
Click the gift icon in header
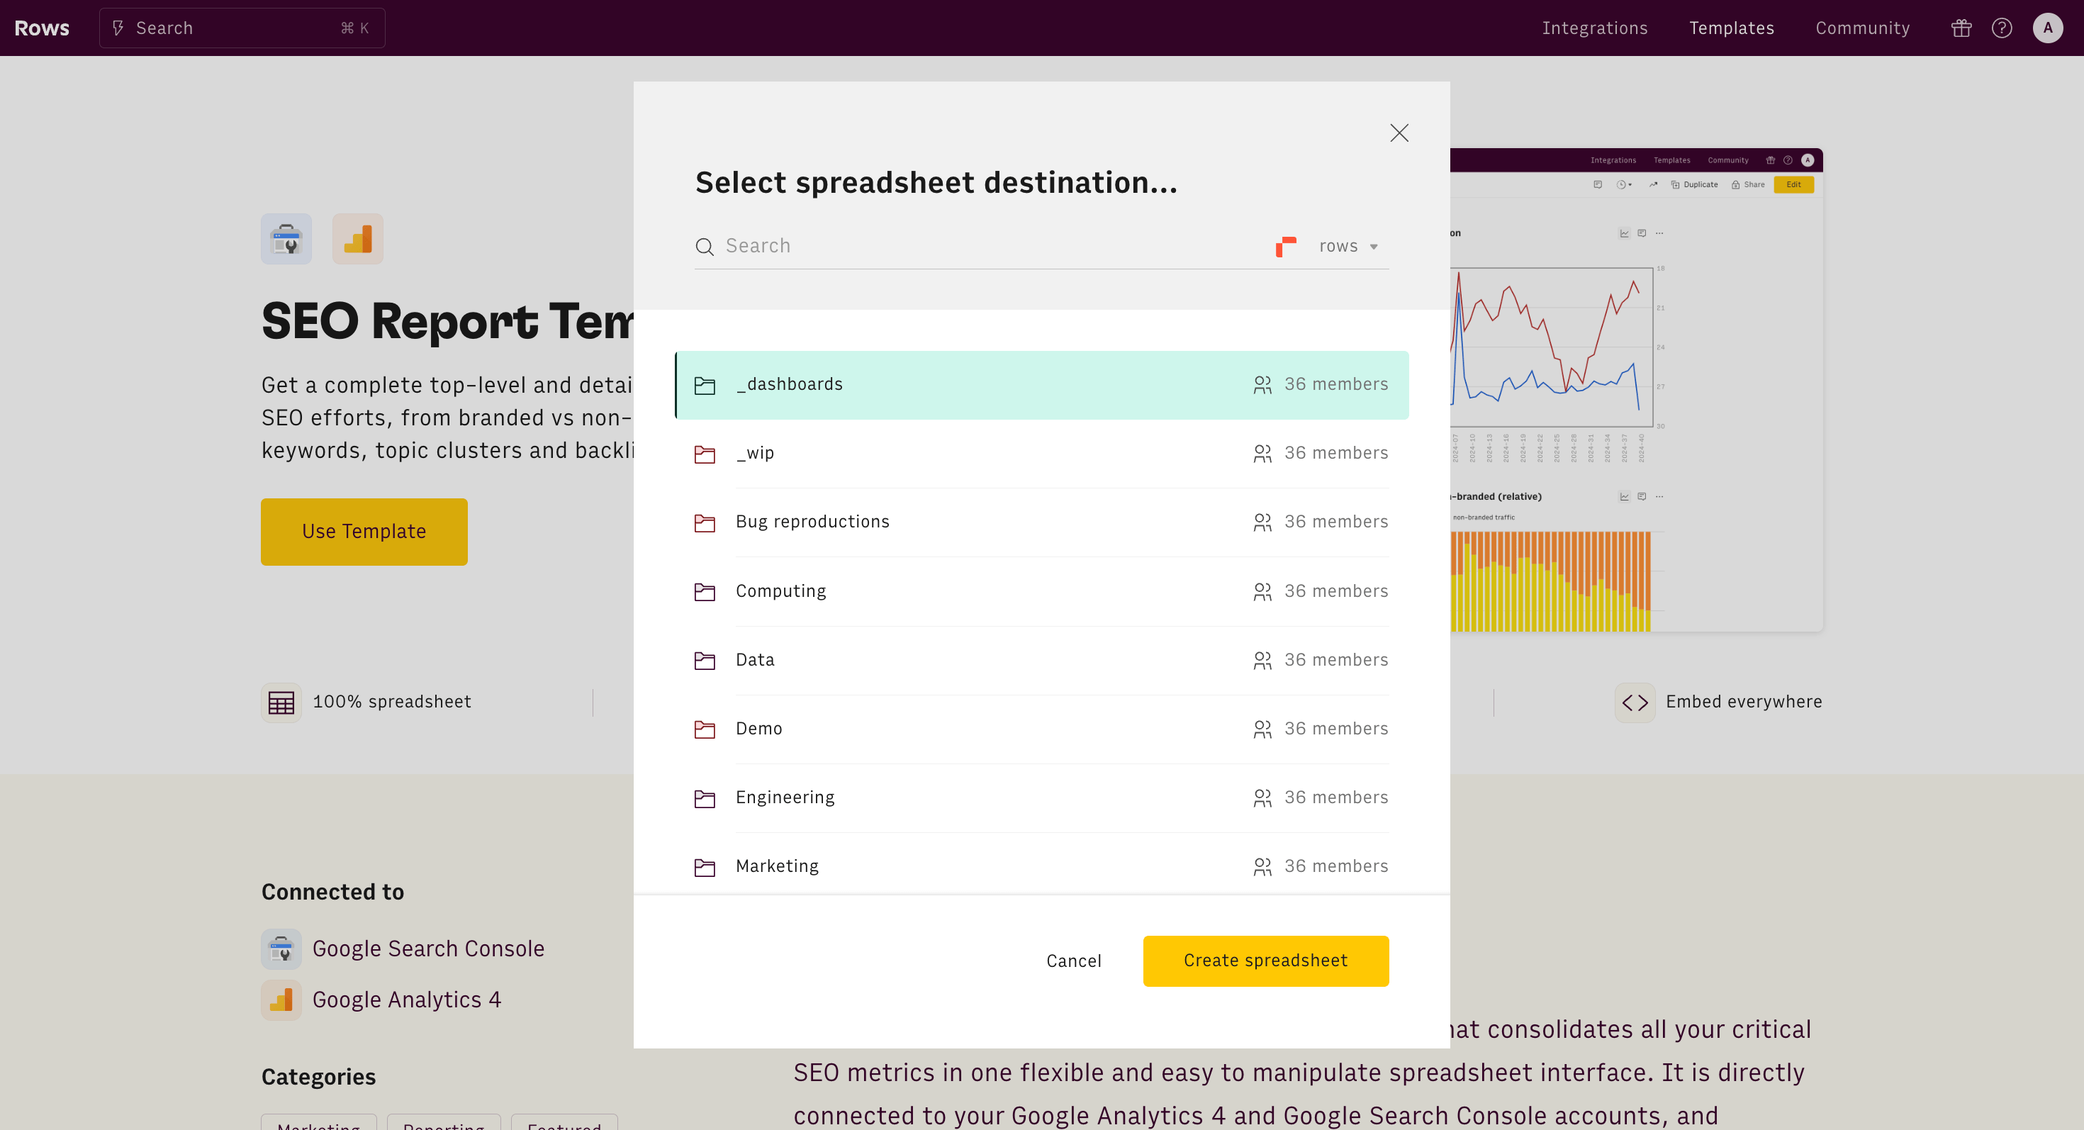click(1961, 28)
